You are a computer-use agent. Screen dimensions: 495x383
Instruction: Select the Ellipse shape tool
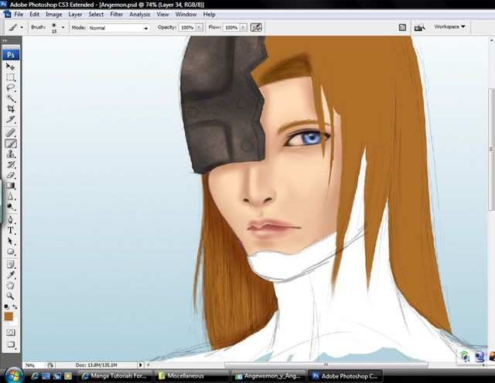10,252
